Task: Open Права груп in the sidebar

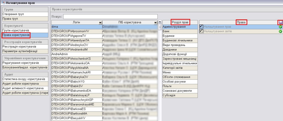Action: [x=25, y=19]
